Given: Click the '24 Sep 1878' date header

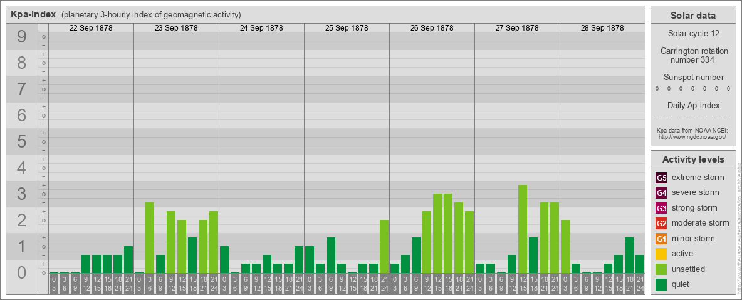Looking at the screenshot, I should click(261, 28).
